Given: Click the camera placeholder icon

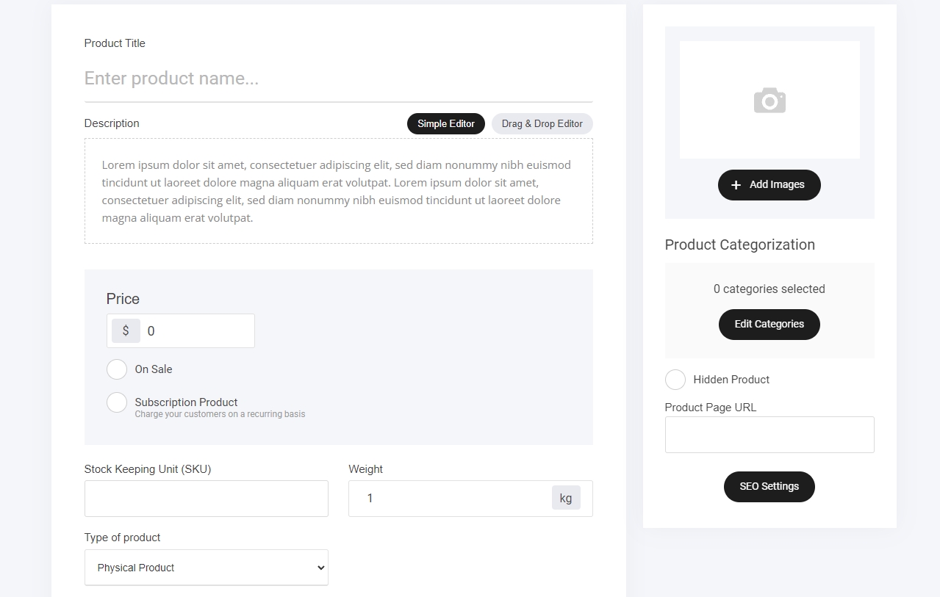Looking at the screenshot, I should click(x=769, y=101).
